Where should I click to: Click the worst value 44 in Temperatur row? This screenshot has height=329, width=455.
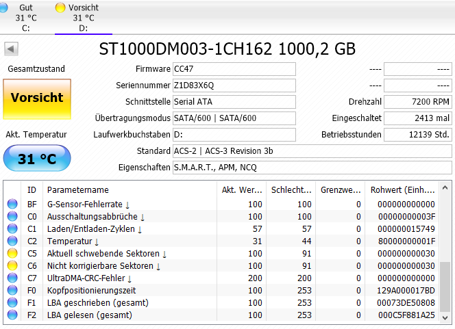pos(306,241)
